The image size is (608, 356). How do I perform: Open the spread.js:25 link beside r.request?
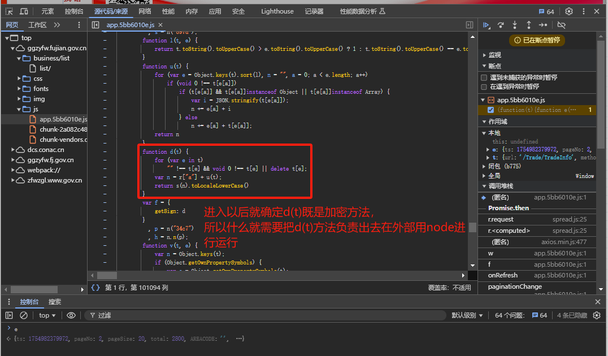(x=569, y=219)
